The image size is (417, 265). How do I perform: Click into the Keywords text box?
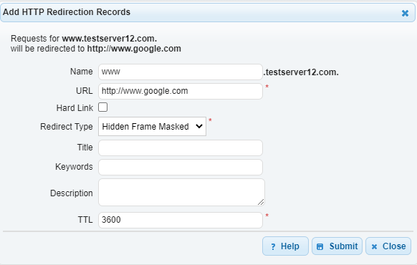181,167
